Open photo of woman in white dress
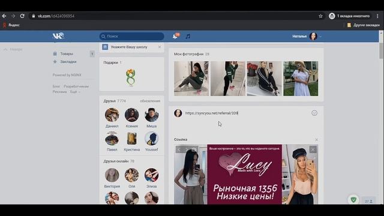 pos(301,79)
